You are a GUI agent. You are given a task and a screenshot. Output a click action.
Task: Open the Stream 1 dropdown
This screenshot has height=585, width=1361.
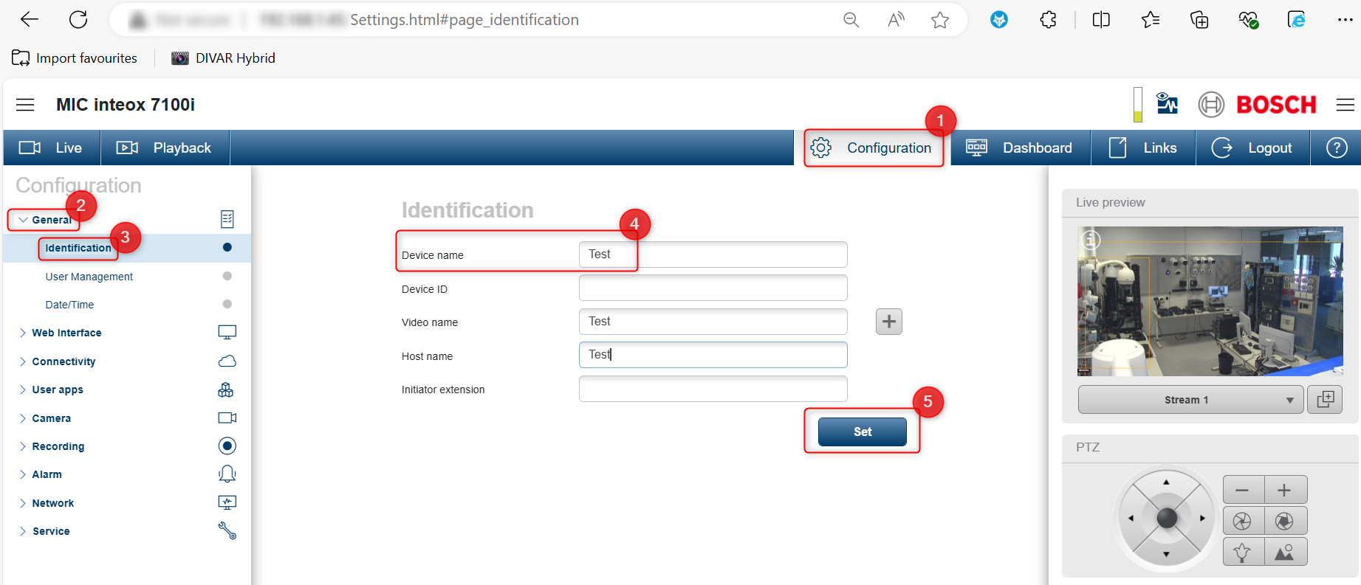pyautogui.click(x=1190, y=400)
